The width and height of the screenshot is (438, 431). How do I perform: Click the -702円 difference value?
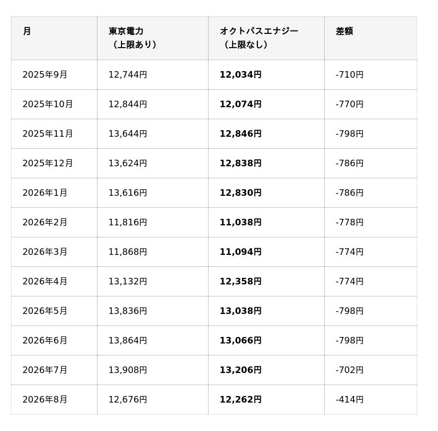tap(349, 370)
